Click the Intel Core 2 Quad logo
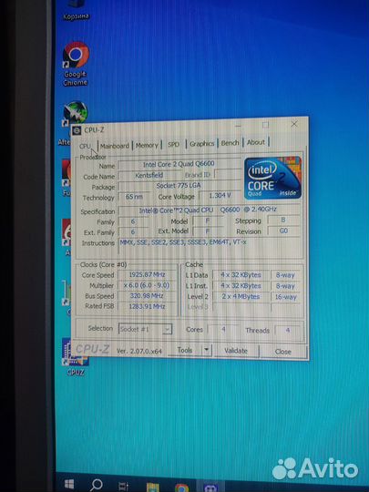 coord(272,178)
